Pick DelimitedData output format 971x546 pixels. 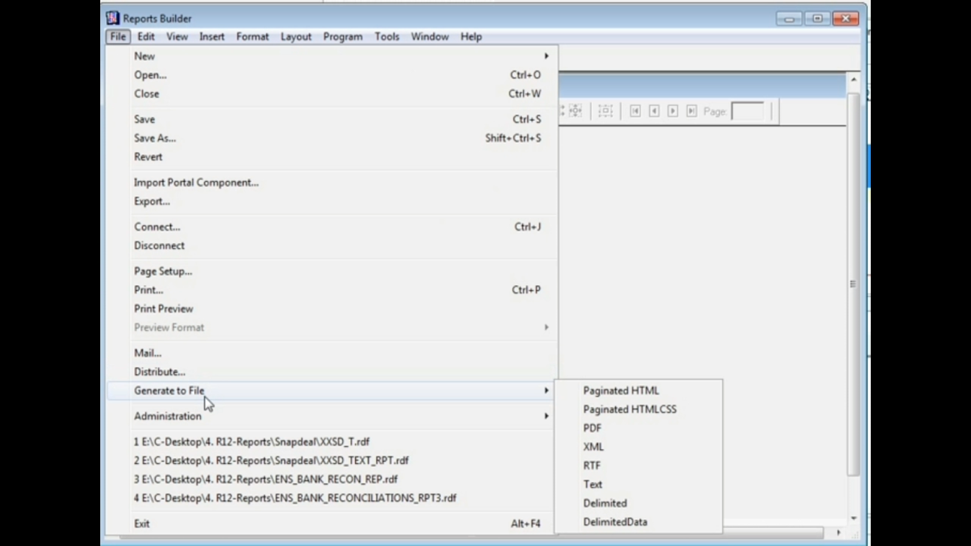pos(615,522)
